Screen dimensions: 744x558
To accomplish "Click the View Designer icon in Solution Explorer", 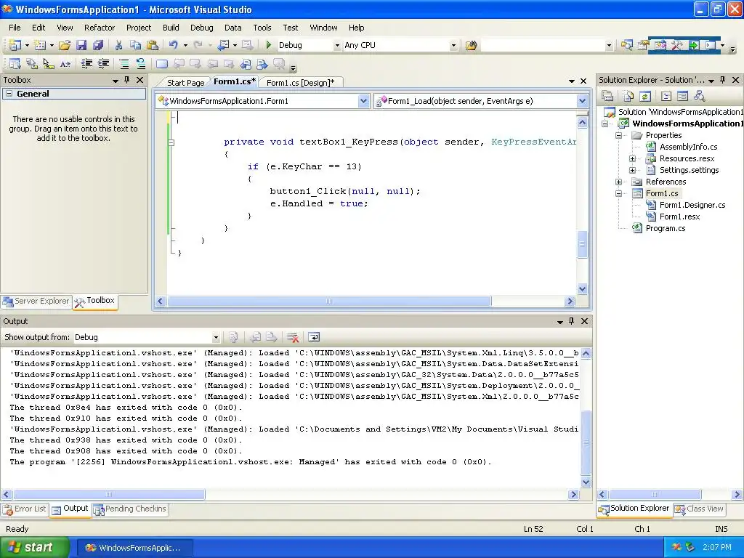I will point(683,97).
